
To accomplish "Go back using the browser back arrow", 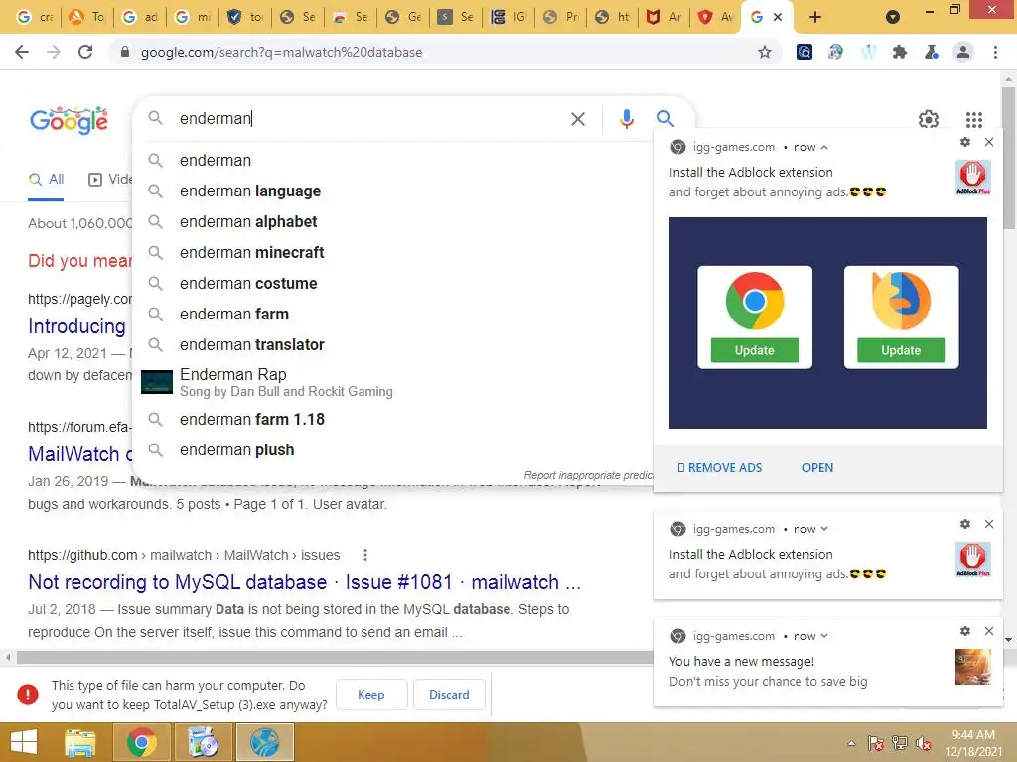I will pos(22,52).
